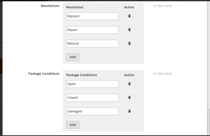210x136 pixels.
Task: Add a new resolution entry
Action: click(x=73, y=57)
